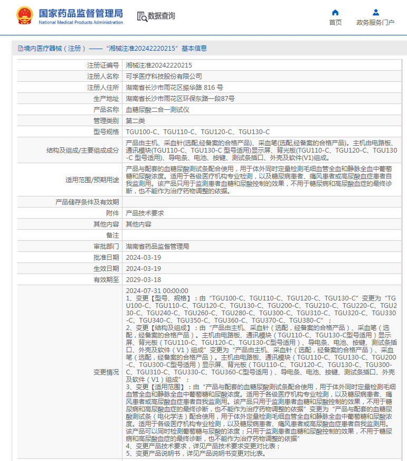Click the product name 血糖尿酸二合一测试仪
407x461 pixels.
coord(157,110)
